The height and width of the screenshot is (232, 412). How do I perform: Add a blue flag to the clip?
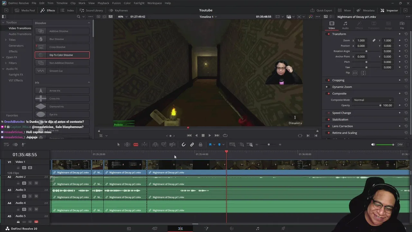tap(210, 145)
